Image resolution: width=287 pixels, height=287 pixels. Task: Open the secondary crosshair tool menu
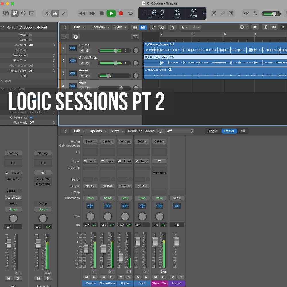196,27
